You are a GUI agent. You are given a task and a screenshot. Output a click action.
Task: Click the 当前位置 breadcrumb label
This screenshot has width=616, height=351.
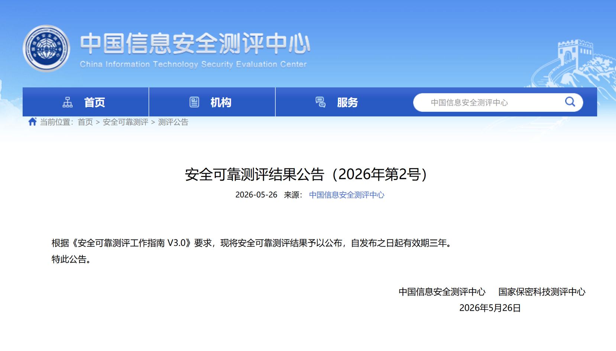(57, 122)
